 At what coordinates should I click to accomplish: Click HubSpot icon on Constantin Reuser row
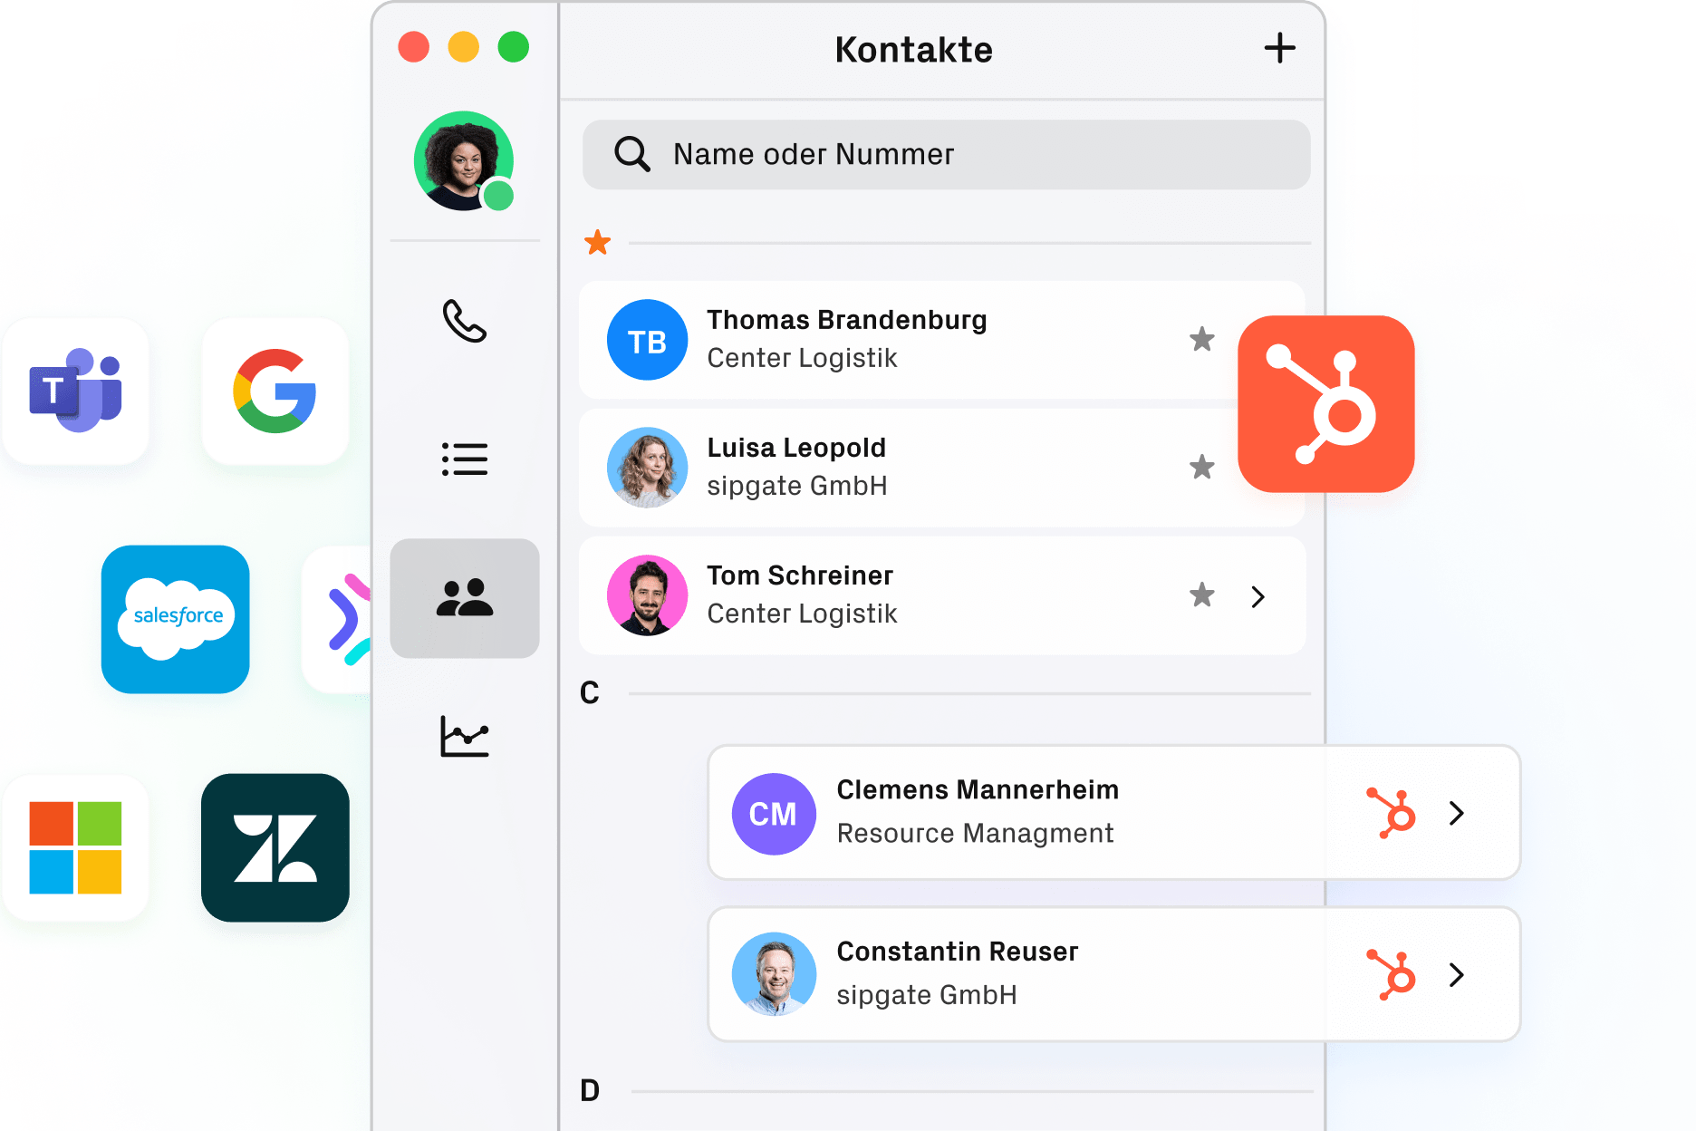pyautogui.click(x=1392, y=974)
